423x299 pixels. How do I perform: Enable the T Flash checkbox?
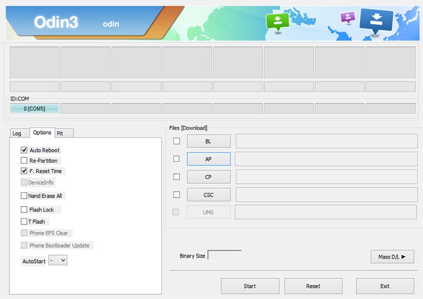(24, 221)
